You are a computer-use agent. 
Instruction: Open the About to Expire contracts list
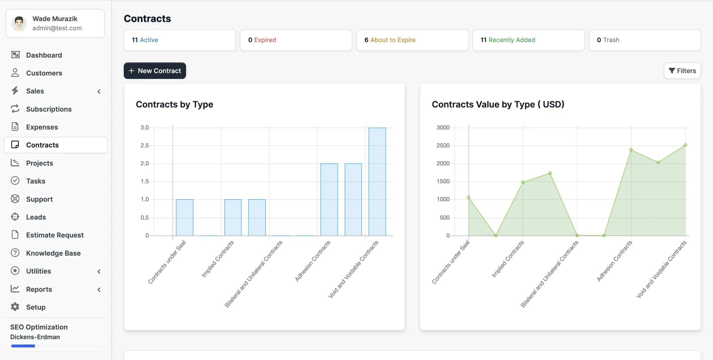(412, 40)
